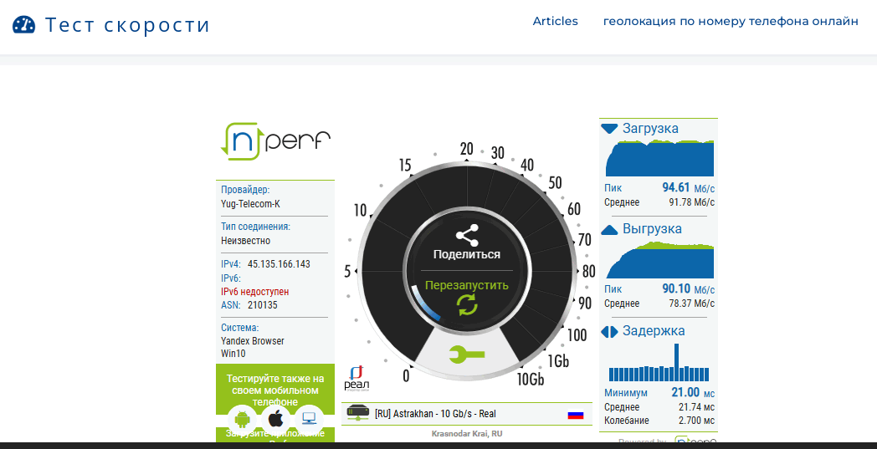
Task: Click the Тип соединения label
Action: [255, 227]
